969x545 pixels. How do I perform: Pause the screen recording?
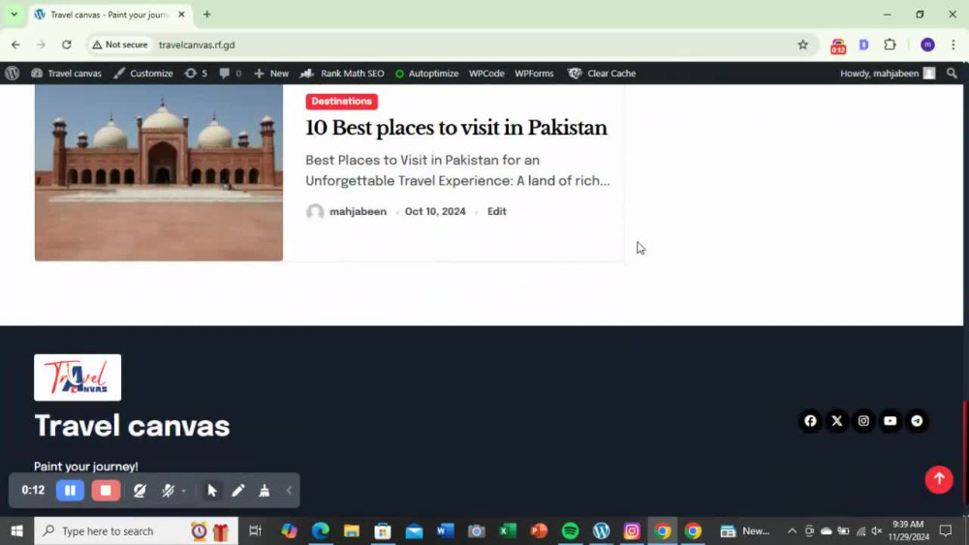click(x=70, y=490)
